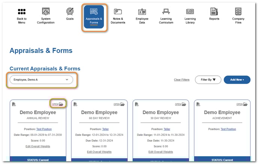Open the Goals target icon

(70, 12)
